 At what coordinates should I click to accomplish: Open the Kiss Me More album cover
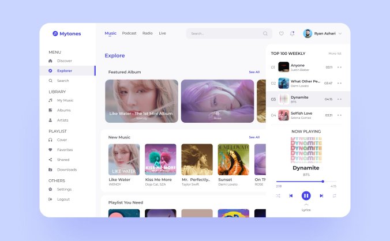pyautogui.click(x=160, y=159)
